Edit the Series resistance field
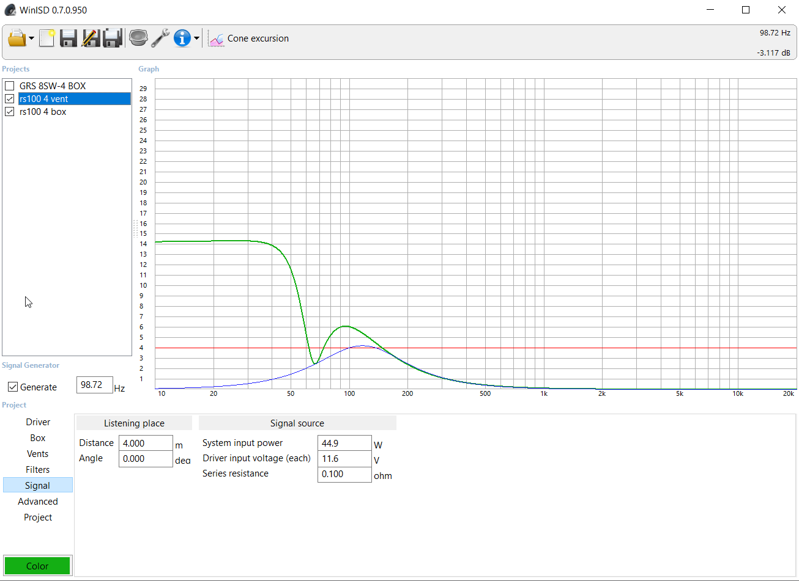Screen dimensions: 799x581 tap(344, 474)
